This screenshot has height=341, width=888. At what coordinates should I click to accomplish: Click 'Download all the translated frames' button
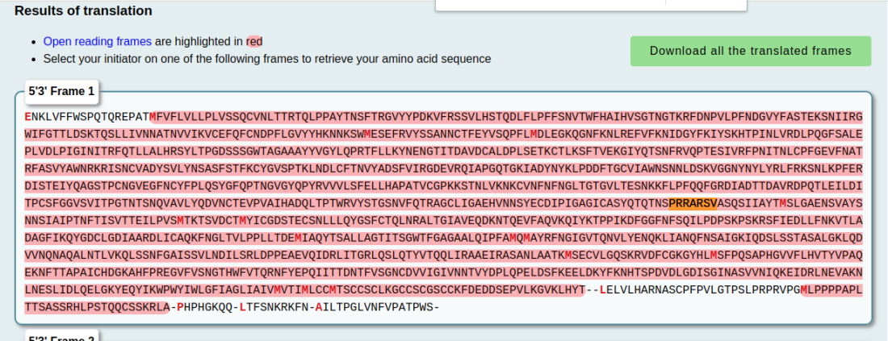coord(751,51)
